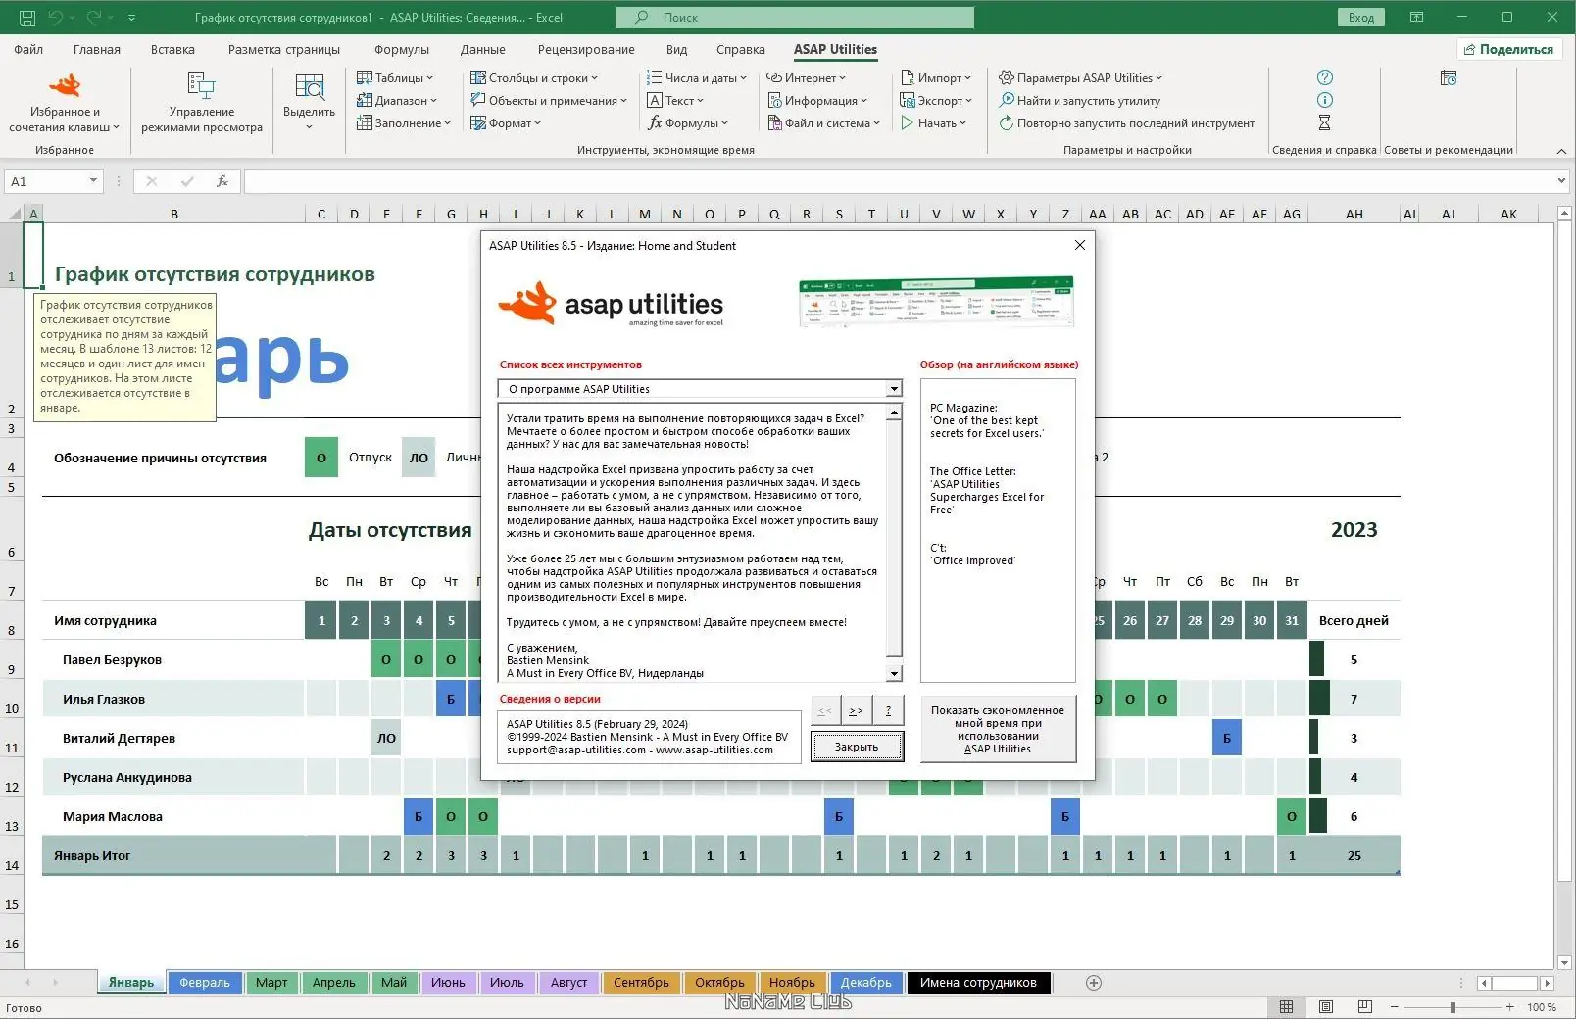The height and width of the screenshot is (1019, 1576).
Task: Go to next tool with >> button
Action: (856, 710)
